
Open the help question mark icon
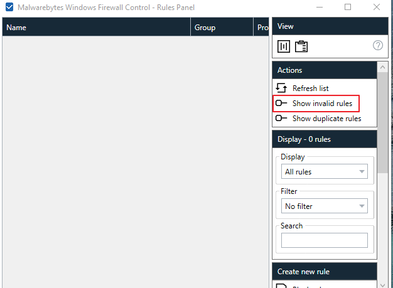[378, 45]
